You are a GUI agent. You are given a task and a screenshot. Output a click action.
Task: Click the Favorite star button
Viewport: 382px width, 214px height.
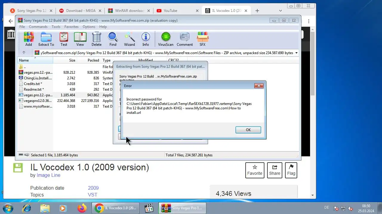tap(255, 170)
